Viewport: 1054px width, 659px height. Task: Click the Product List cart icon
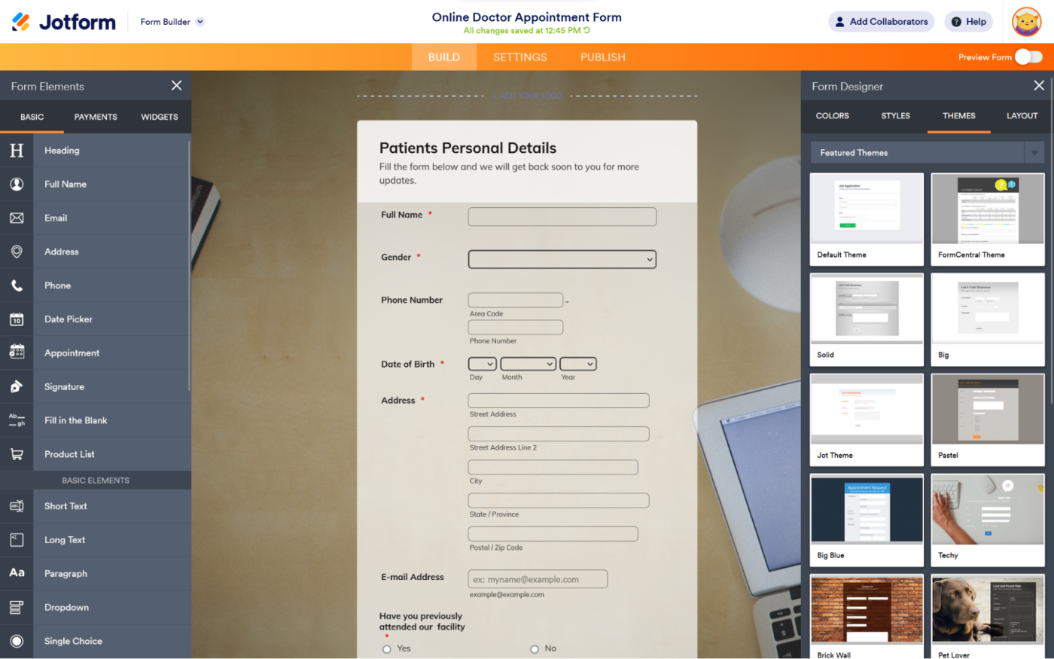coord(17,454)
